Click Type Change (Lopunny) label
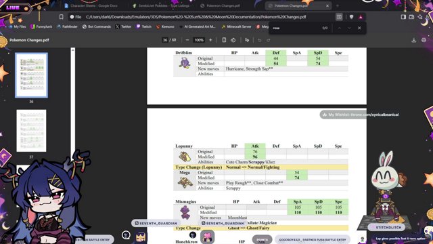This screenshot has width=433, height=244. tap(199, 167)
